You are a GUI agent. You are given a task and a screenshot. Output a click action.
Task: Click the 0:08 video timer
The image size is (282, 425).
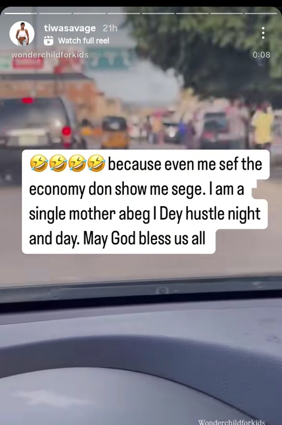click(x=261, y=55)
